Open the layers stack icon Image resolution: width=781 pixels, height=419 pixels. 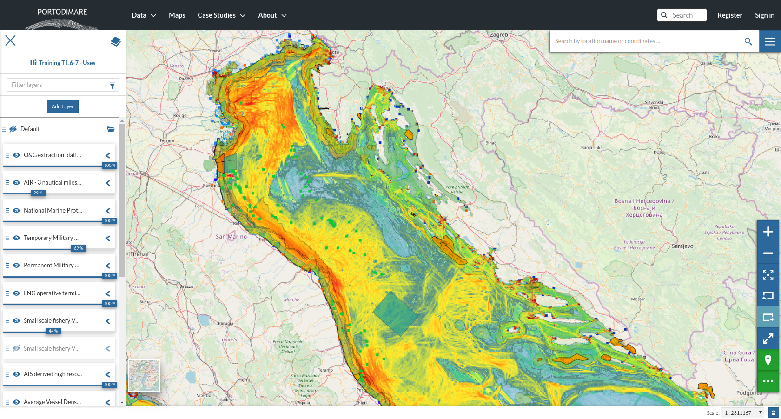pos(116,41)
